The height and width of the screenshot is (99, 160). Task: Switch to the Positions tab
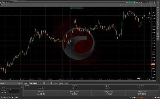point(42,83)
